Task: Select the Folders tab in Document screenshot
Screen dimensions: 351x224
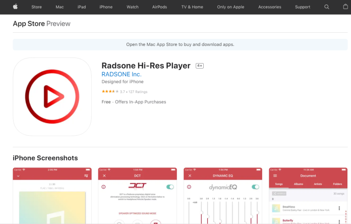Action: [337, 184]
